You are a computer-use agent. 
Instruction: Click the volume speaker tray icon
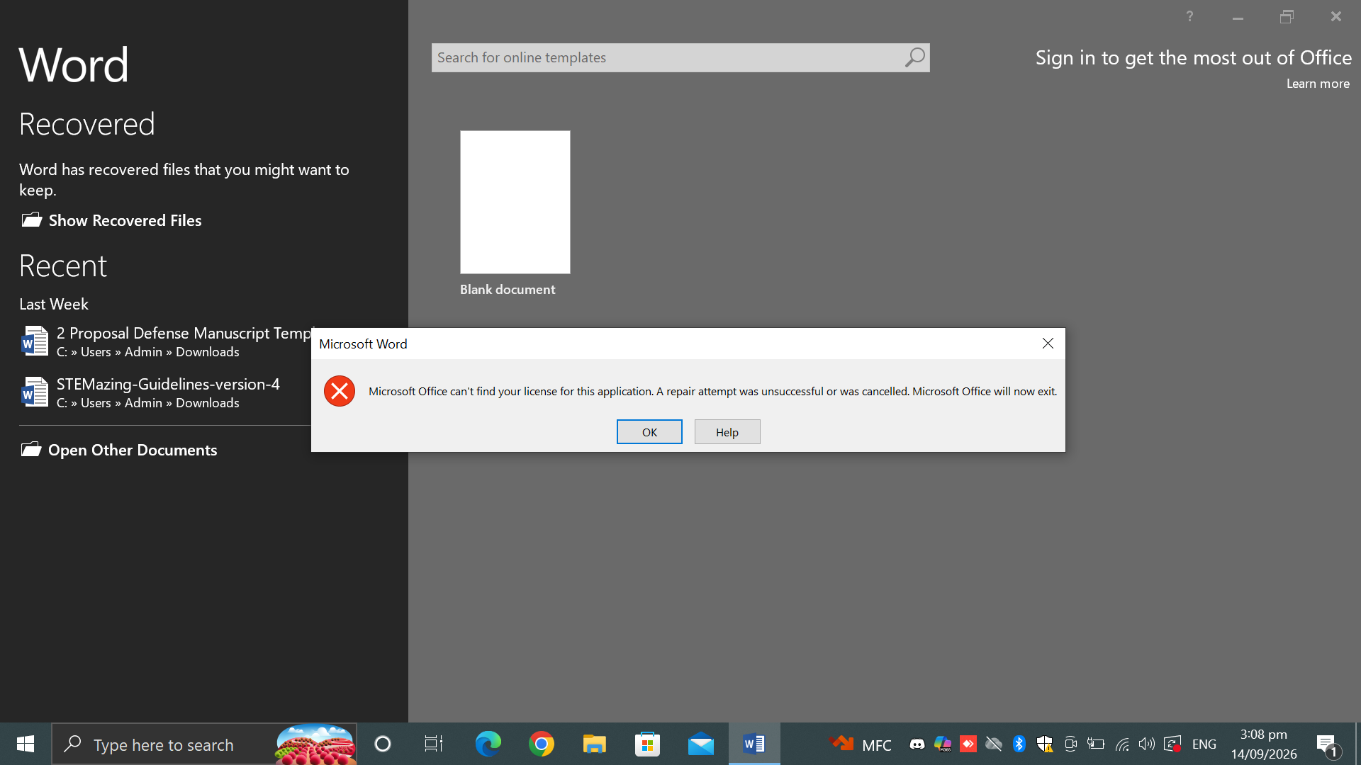(1146, 744)
